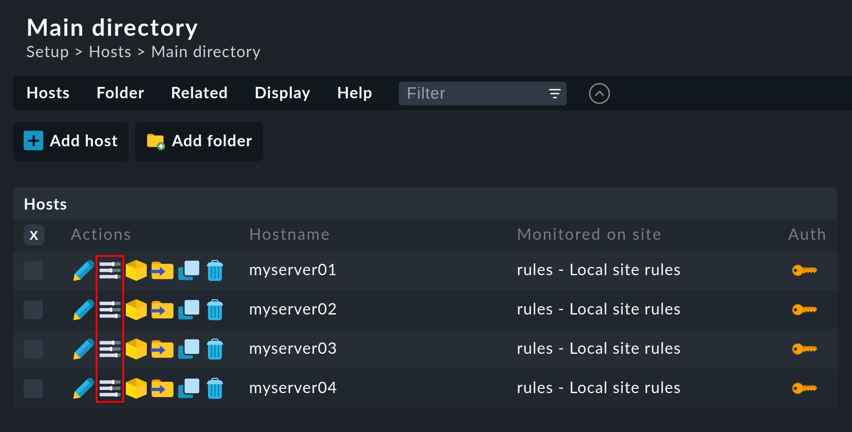Open the Display menu
Screen dimensions: 852x432
pos(282,93)
